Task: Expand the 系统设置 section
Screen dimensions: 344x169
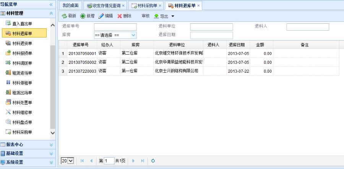Action: [x=51, y=162]
